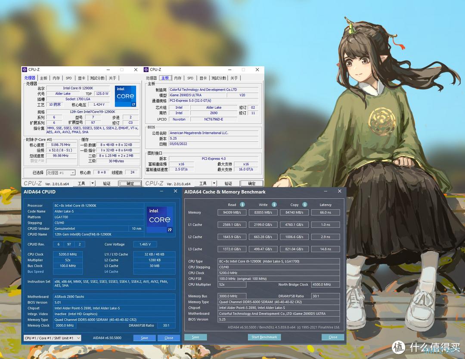
Task: Click the LPCIO chip value 'NCT6796D-E'
Action: [x=214, y=120]
